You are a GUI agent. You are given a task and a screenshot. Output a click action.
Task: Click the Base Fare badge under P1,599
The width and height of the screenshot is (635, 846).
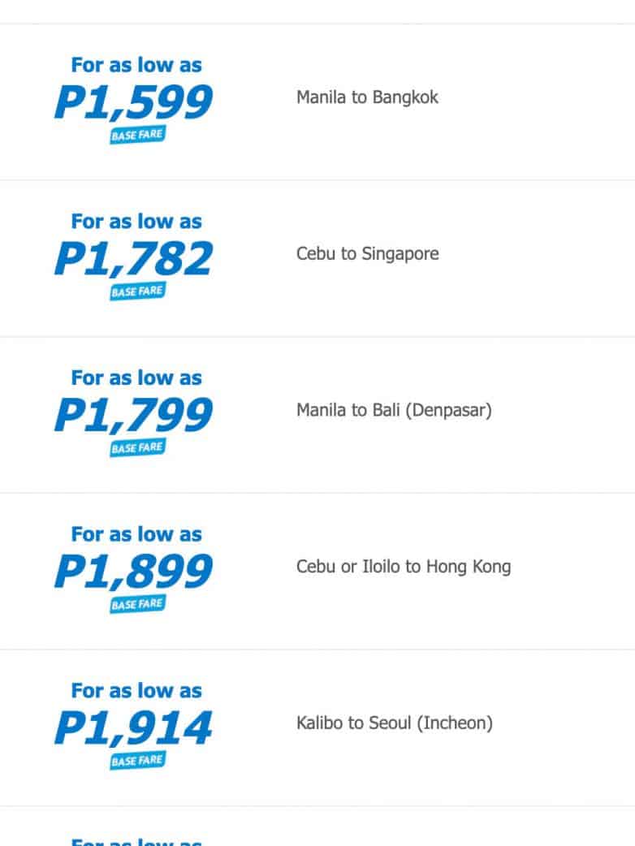pyautogui.click(x=137, y=135)
